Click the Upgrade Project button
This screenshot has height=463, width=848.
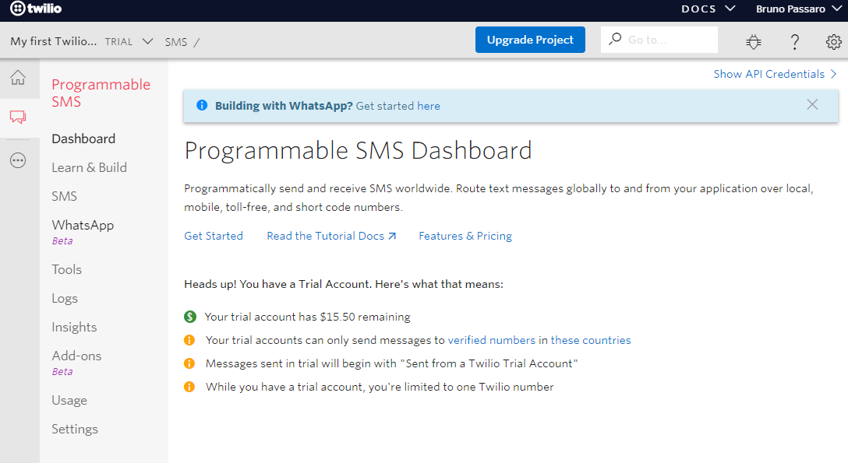pos(530,40)
